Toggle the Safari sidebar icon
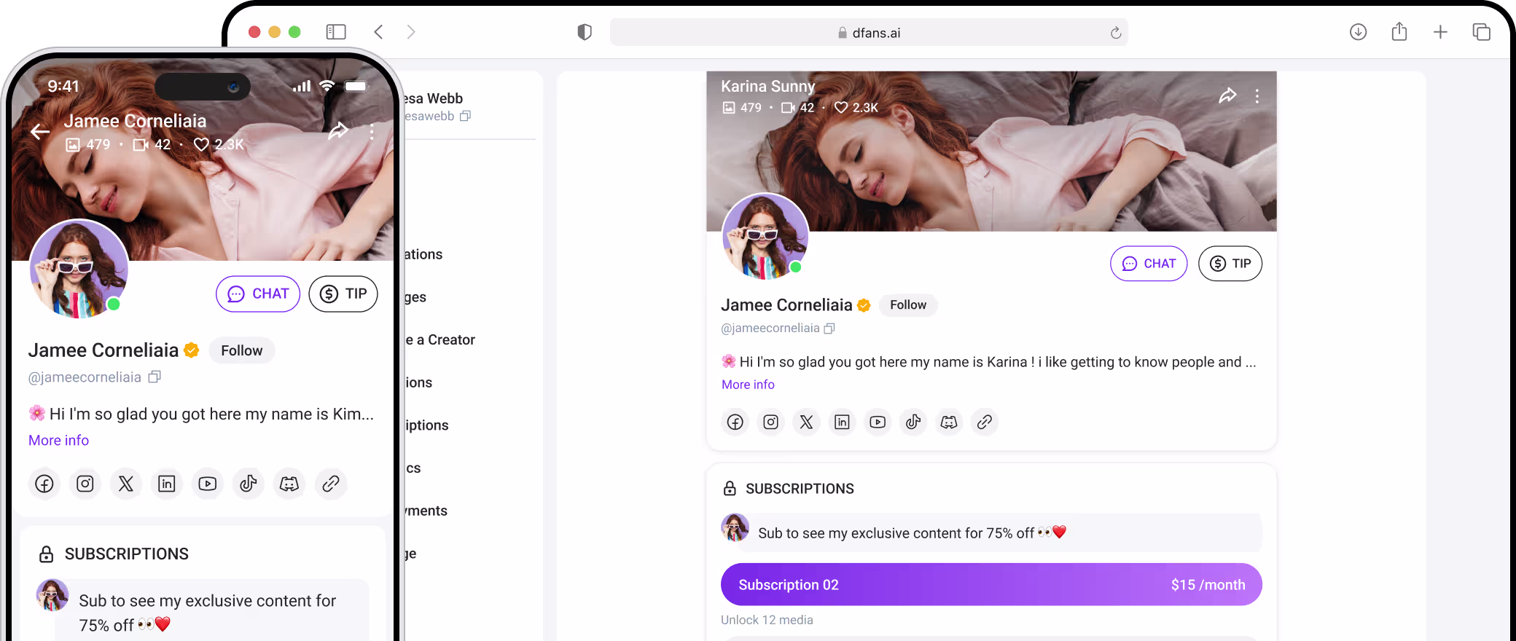 tap(336, 32)
